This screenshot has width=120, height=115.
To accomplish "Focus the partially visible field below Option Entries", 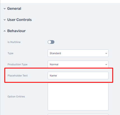I will pyautogui.click(x=78, y=114).
